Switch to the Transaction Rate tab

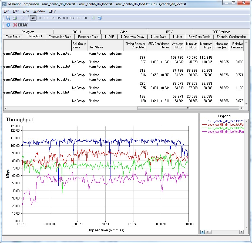coord(60,37)
